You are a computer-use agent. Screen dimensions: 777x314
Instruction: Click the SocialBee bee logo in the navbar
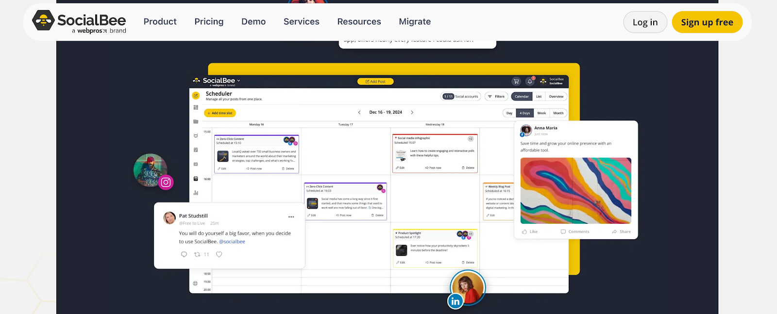point(79,22)
